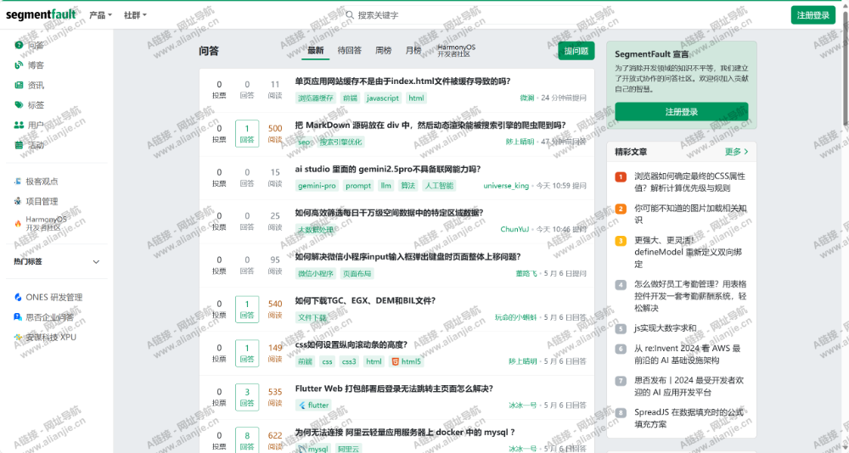Click the number 3 badge in 精彩文章
The width and height of the screenshot is (849, 453).
[x=621, y=241]
